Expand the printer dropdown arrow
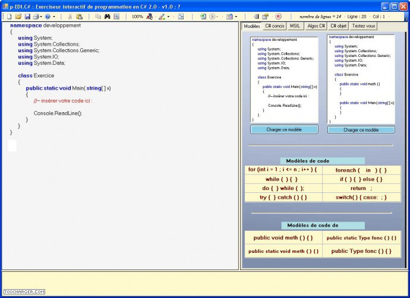This screenshot has height=298, width=410. click(x=41, y=17)
